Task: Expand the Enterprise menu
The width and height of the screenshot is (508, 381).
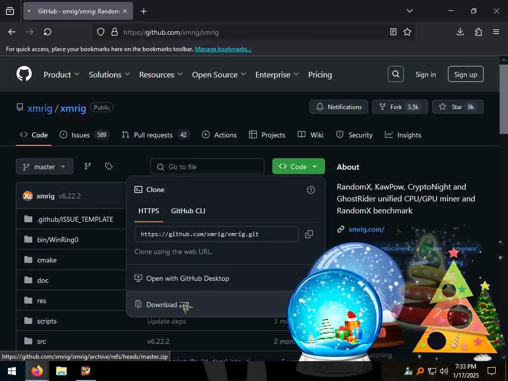Action: pos(277,74)
